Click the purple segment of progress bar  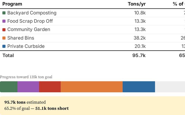coord(28,87)
